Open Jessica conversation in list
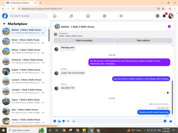178x133 pixels. [x=24, y=121]
